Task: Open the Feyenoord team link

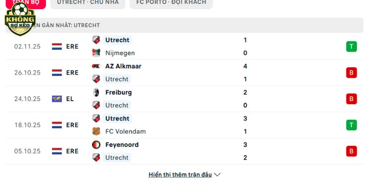Action: (122, 145)
